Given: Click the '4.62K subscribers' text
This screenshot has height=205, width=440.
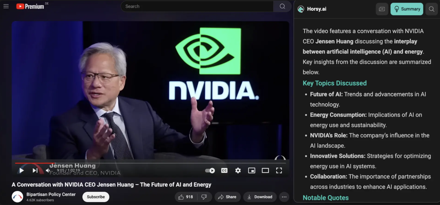Looking at the screenshot, I should point(40,200).
